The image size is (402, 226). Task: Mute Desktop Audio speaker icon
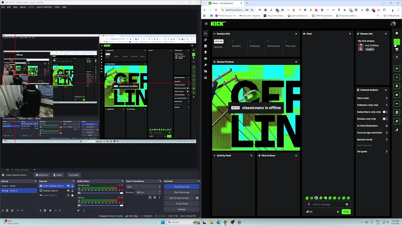[x=79, y=193]
